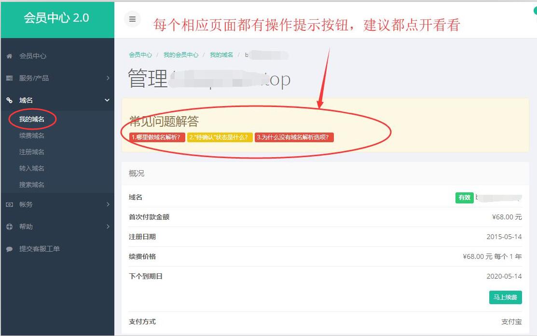Click the 支付方式 row label
This screenshot has width=537, height=336.
142,322
